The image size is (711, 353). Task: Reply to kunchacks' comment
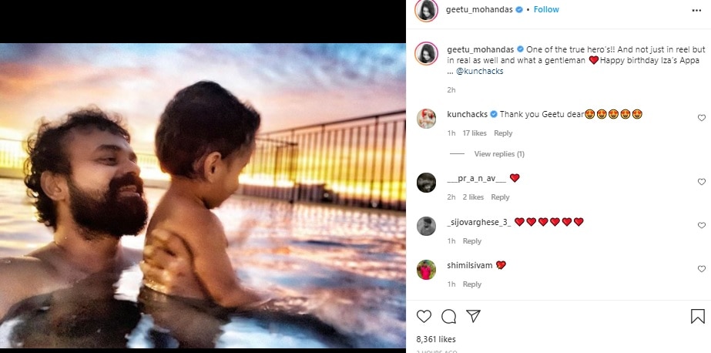click(503, 133)
